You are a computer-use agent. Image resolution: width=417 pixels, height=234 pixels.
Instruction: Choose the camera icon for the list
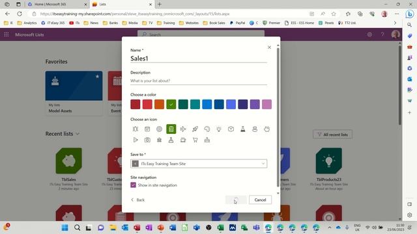tap(147, 140)
